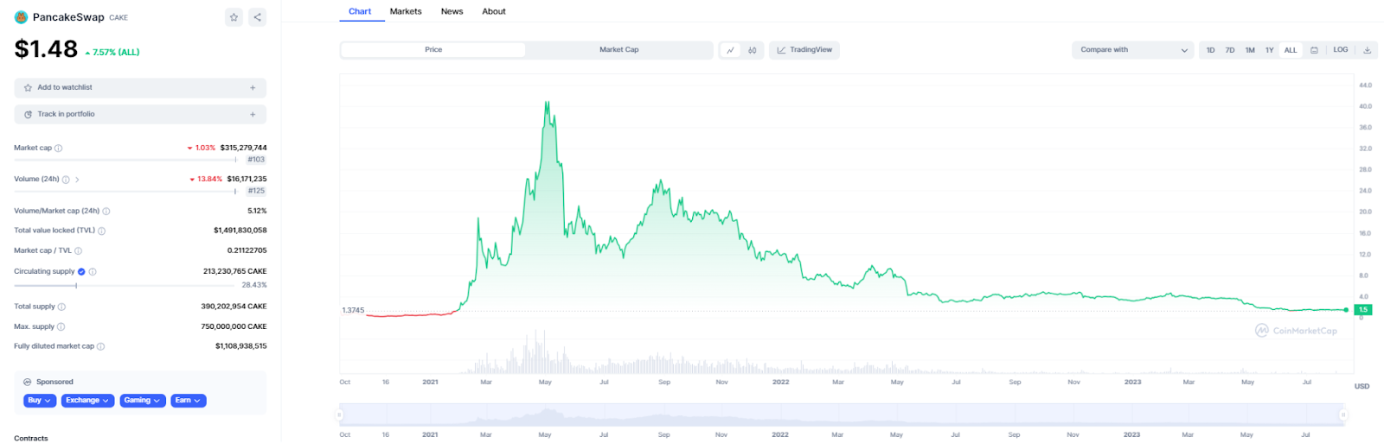Expand the Earn dropdown

[188, 401]
